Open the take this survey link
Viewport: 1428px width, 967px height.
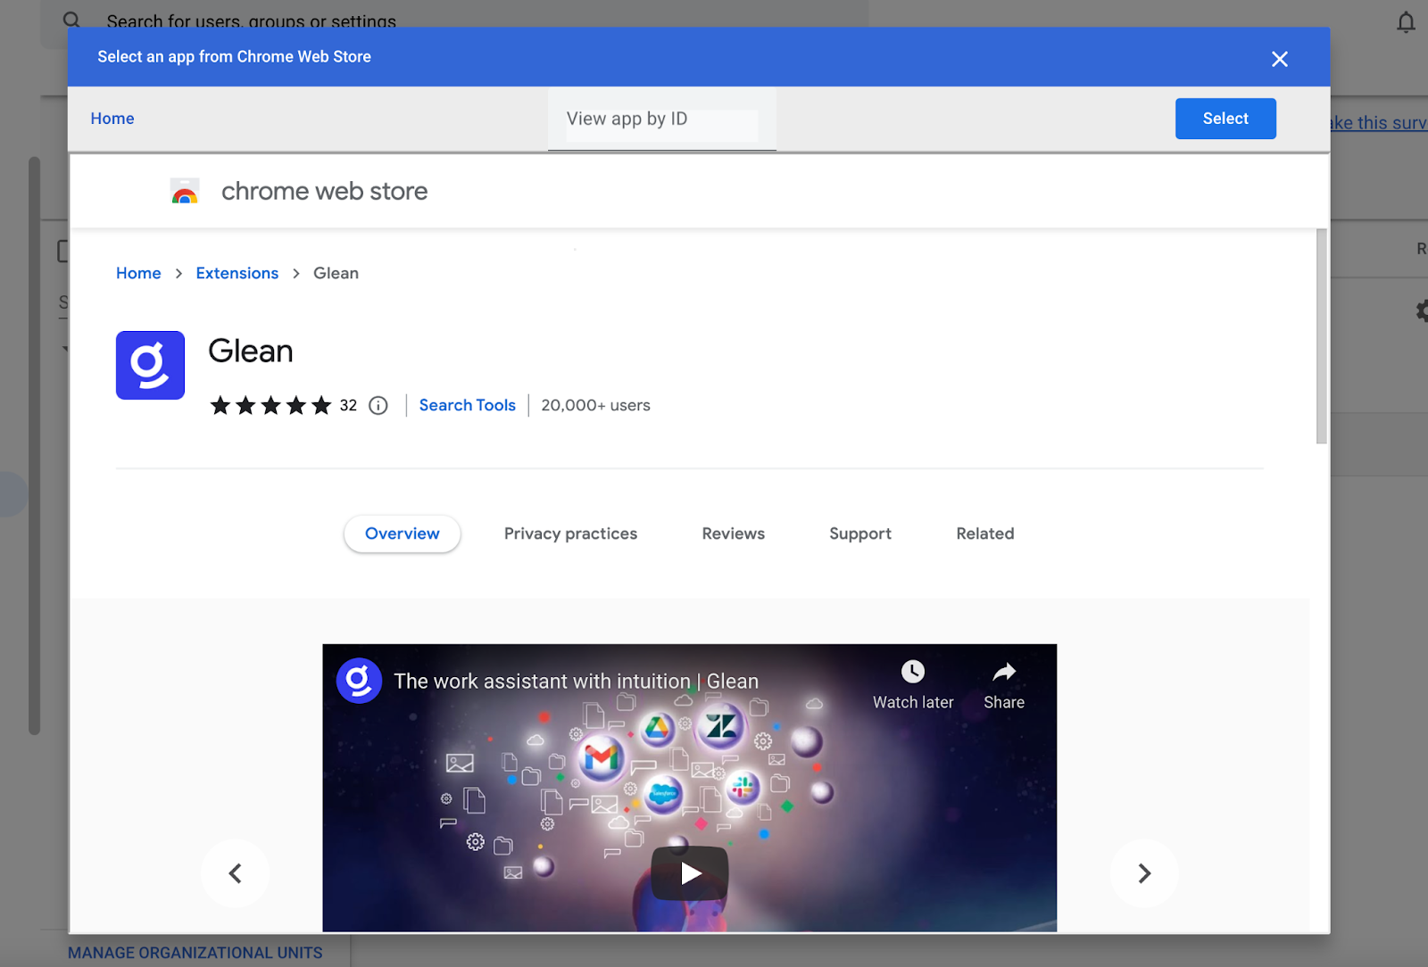(1379, 123)
